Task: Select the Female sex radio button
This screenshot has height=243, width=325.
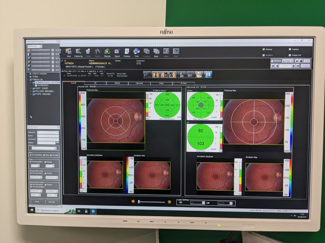Action: [51, 155]
